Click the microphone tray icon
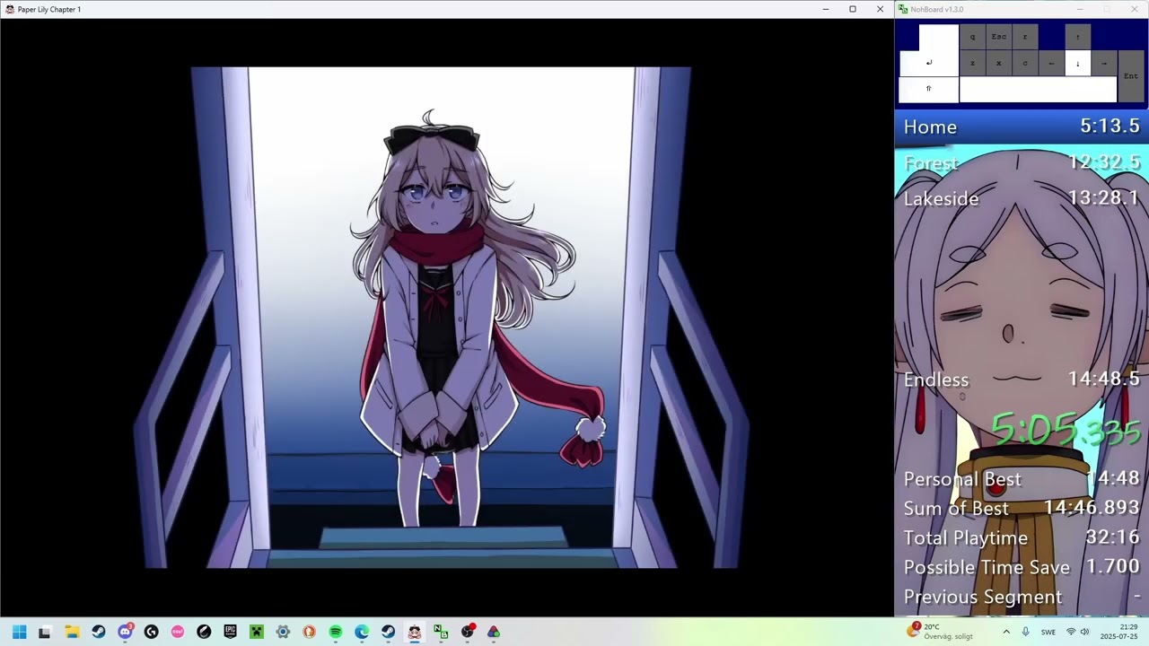 pos(1025,632)
